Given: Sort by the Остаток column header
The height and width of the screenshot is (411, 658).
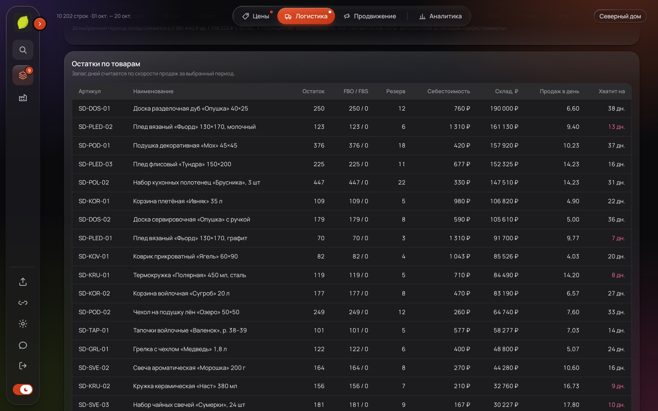Looking at the screenshot, I should [313, 91].
